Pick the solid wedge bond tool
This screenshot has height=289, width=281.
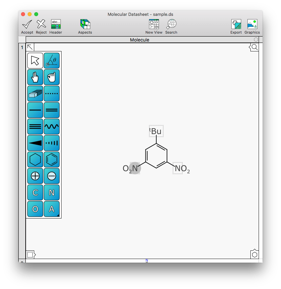(35, 143)
